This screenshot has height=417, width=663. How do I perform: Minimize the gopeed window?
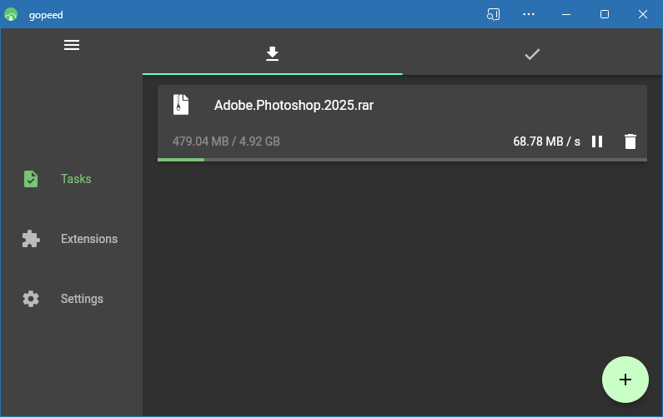566,14
